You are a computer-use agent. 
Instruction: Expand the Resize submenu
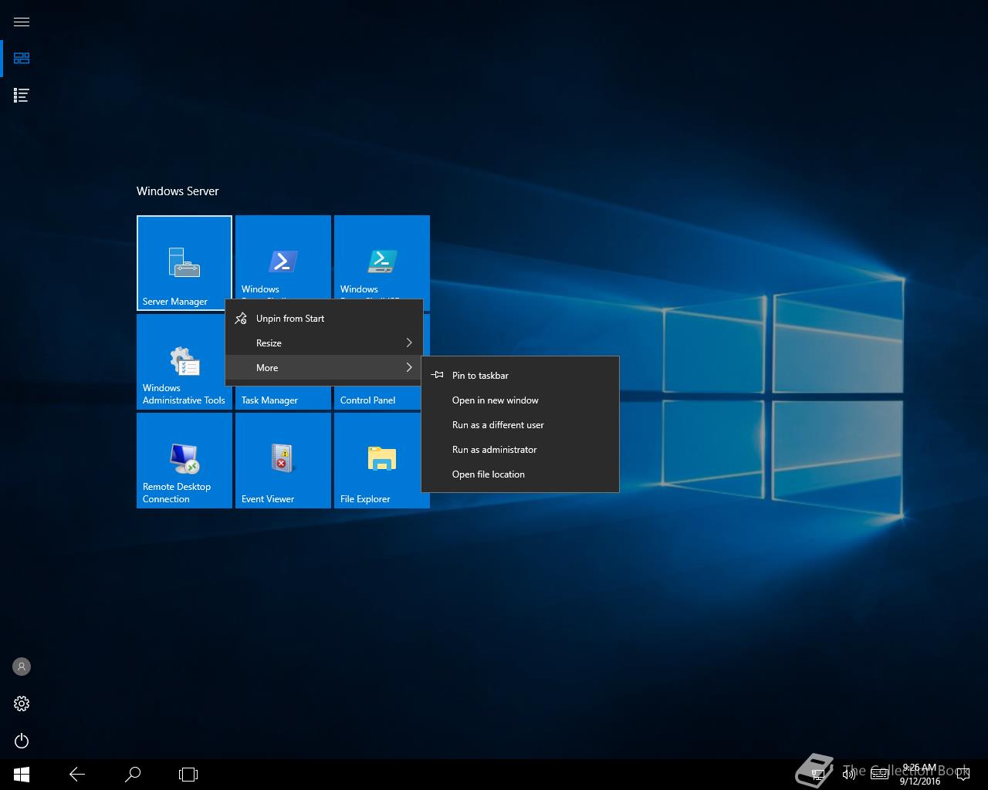pyautogui.click(x=324, y=343)
